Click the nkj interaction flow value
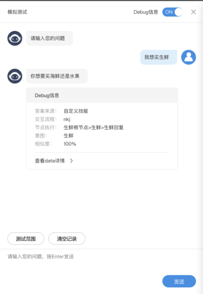Viewport: 203px width, 294px height. 67,119
